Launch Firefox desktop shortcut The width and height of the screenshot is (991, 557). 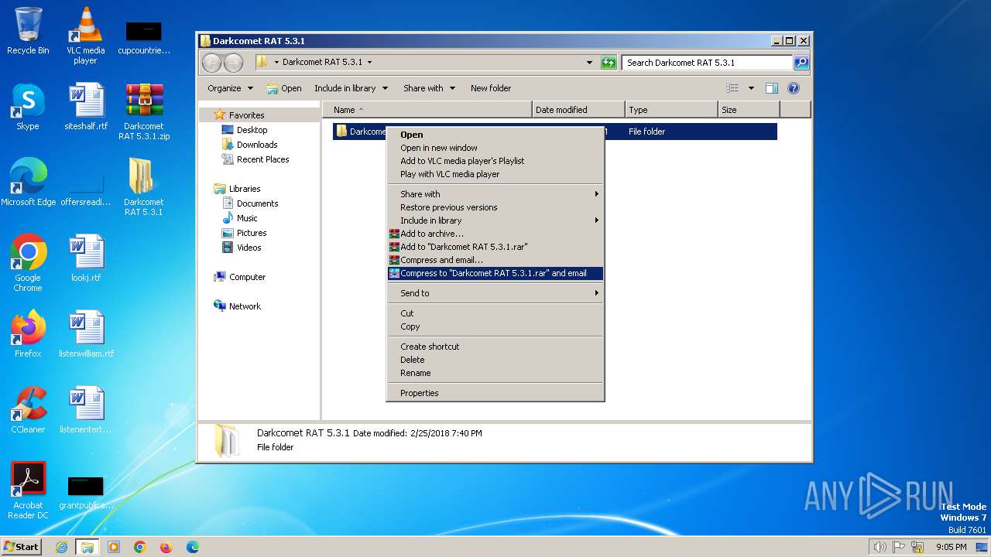coord(28,334)
